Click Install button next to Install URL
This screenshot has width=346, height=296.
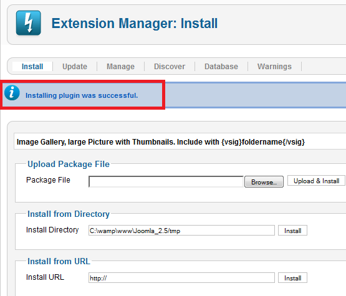[292, 278]
